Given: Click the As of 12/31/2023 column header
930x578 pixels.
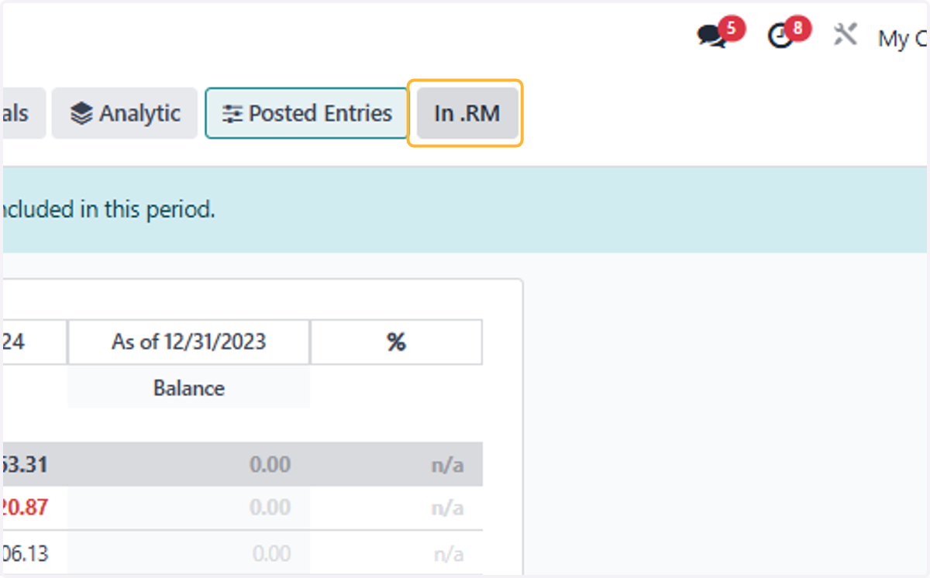Looking at the screenshot, I should (188, 342).
